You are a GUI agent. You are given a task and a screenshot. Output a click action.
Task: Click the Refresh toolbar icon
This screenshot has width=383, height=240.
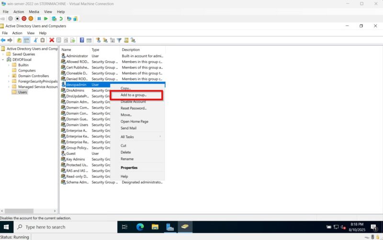click(x=66, y=40)
